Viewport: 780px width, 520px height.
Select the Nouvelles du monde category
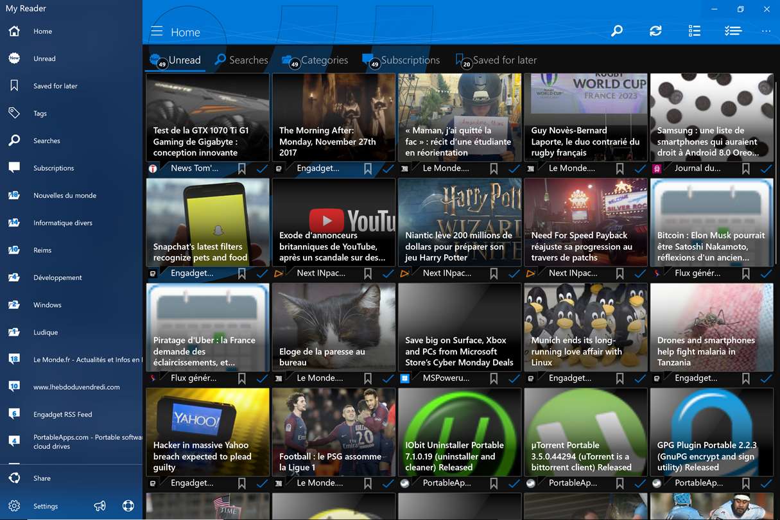[x=71, y=195]
